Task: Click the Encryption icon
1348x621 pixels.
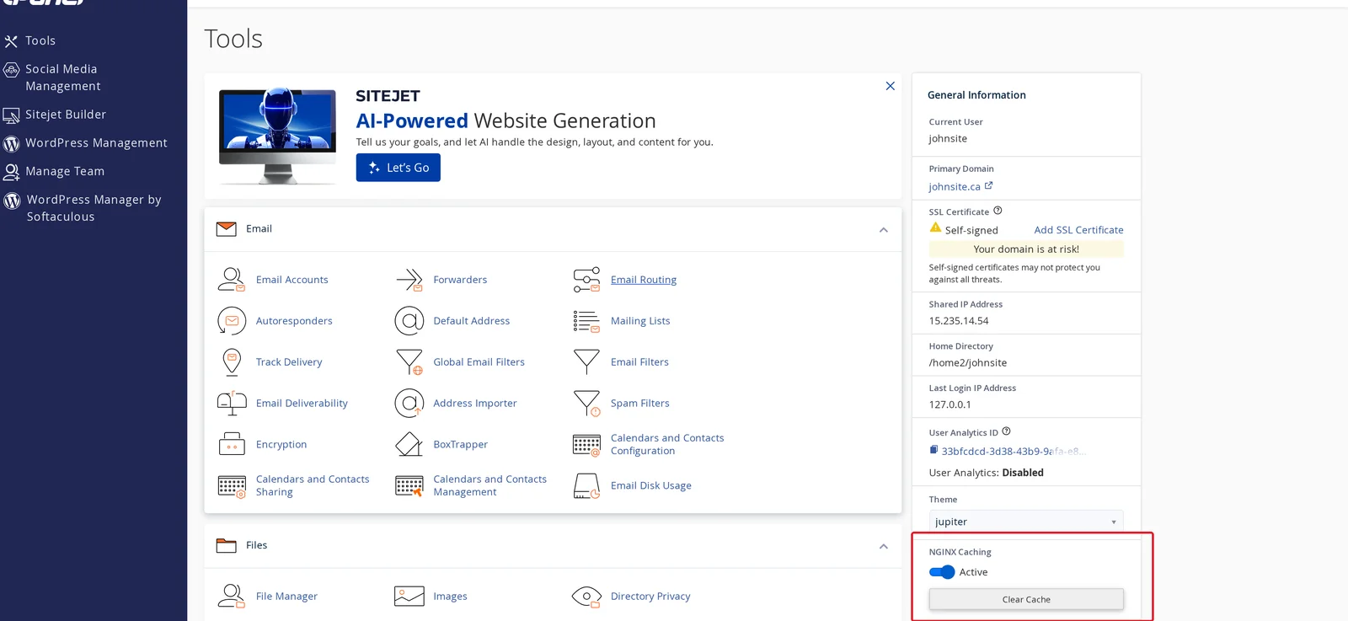Action: pyautogui.click(x=232, y=444)
